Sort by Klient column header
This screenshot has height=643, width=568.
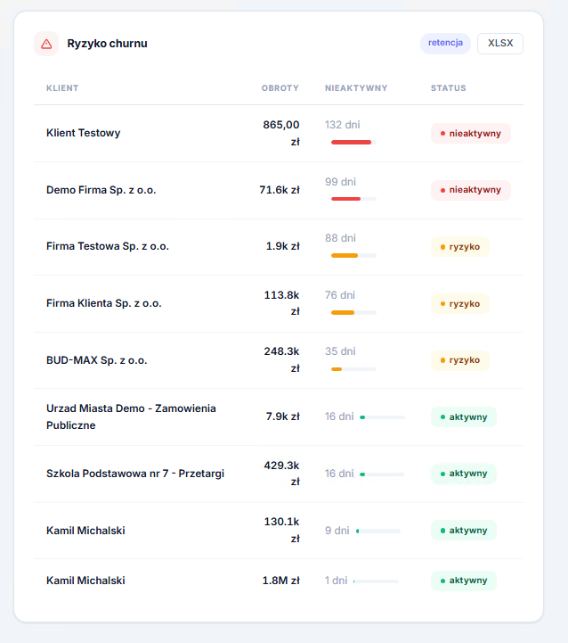62,88
